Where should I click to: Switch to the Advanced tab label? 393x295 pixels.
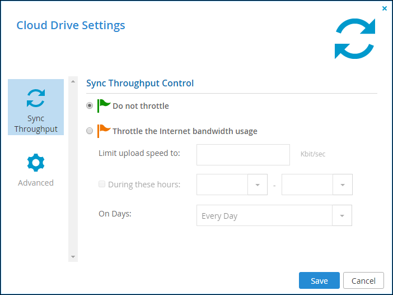36,182
